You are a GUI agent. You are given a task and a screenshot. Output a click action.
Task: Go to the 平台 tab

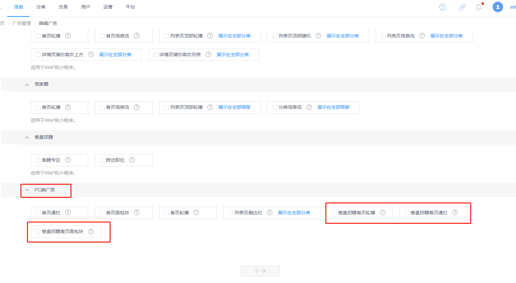pos(130,7)
